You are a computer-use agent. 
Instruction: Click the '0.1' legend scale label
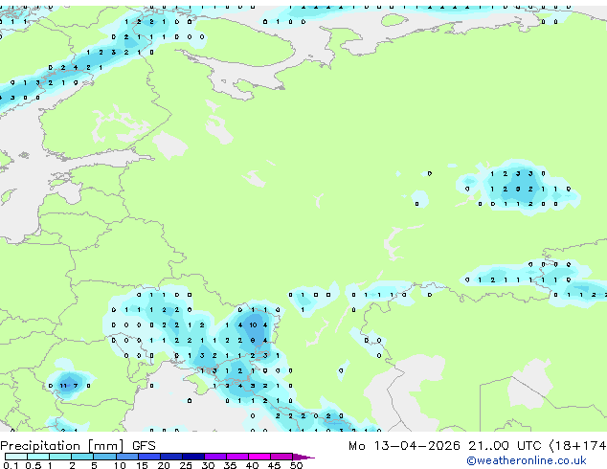point(11,465)
